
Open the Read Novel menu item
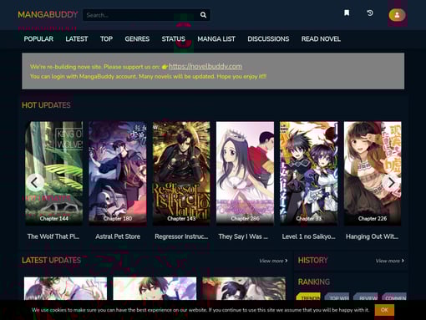point(321,39)
